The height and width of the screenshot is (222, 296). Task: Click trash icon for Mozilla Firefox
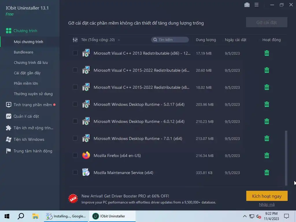pyautogui.click(x=267, y=156)
